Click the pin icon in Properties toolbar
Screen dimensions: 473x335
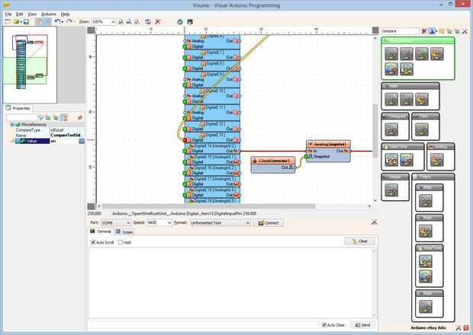[x=80, y=118]
